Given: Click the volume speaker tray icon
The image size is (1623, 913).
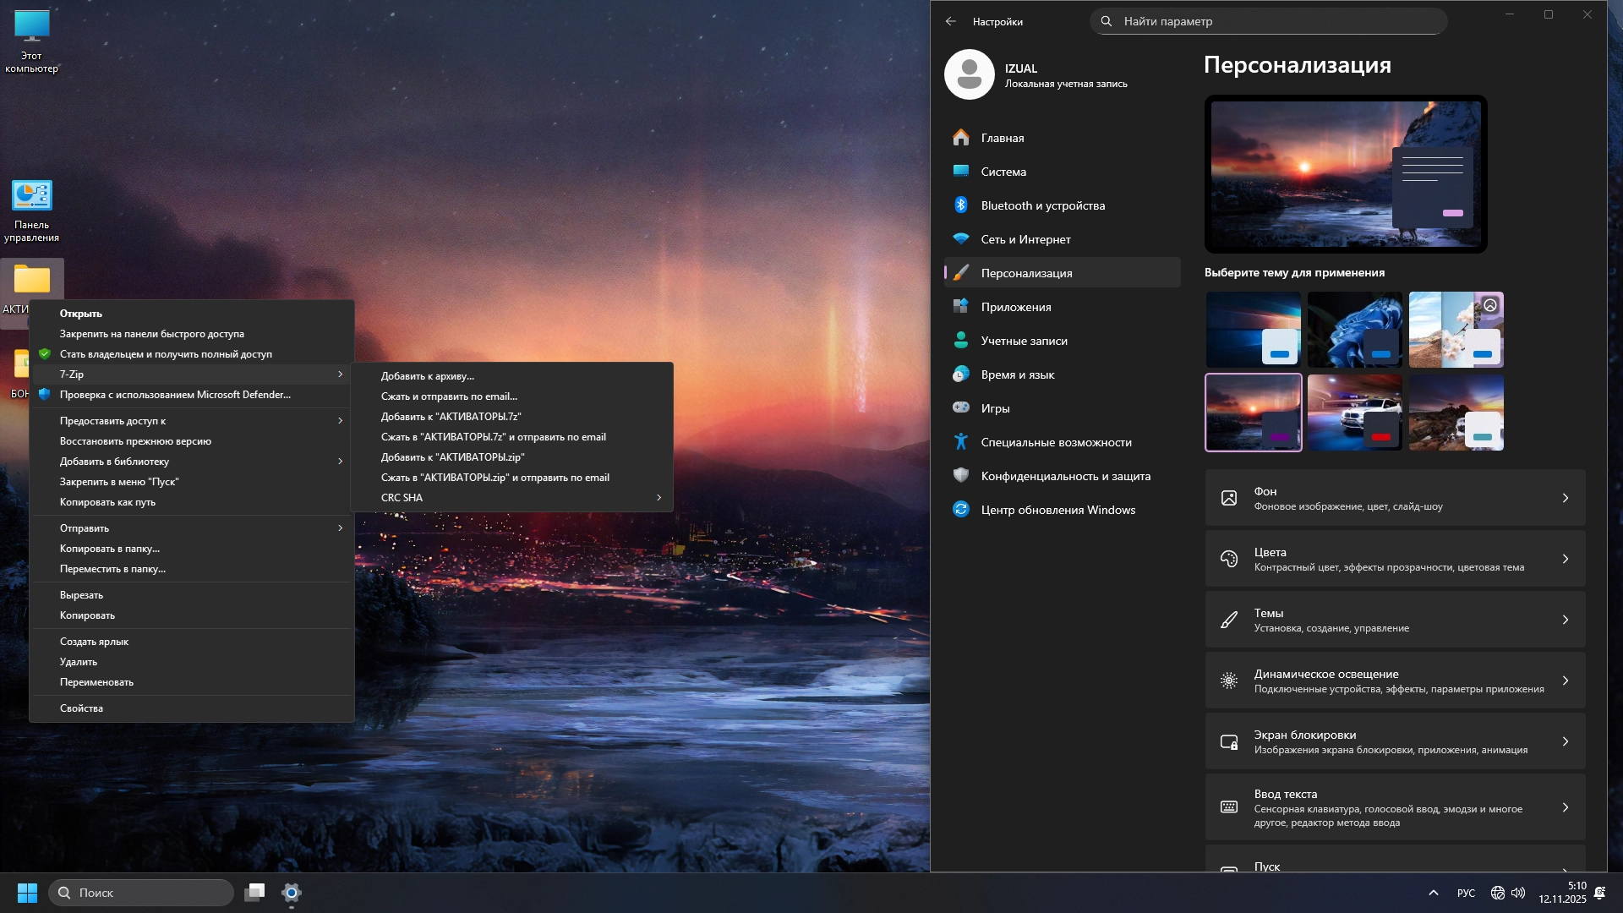Looking at the screenshot, I should [1519, 893].
